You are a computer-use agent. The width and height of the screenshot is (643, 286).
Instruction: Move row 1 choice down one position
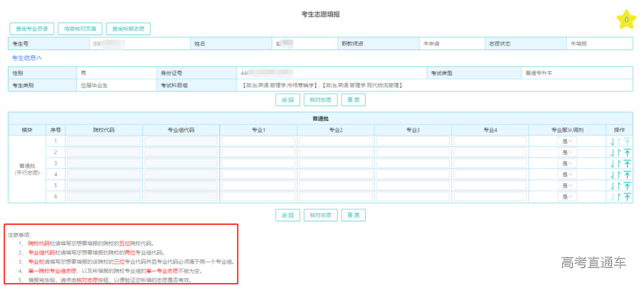[611, 142]
